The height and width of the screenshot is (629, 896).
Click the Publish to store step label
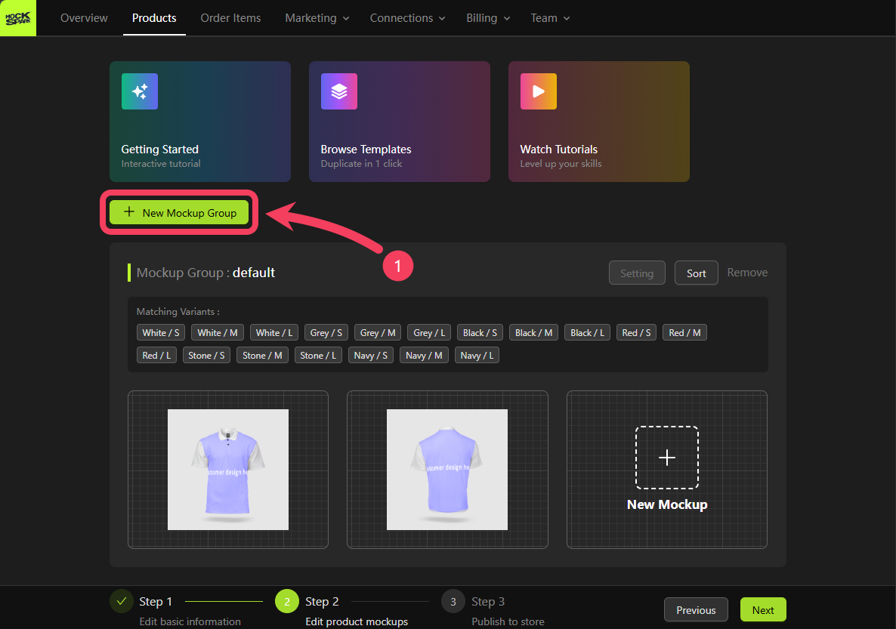[x=508, y=621]
